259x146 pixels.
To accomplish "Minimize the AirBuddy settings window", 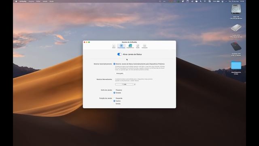I will pos(87,42).
